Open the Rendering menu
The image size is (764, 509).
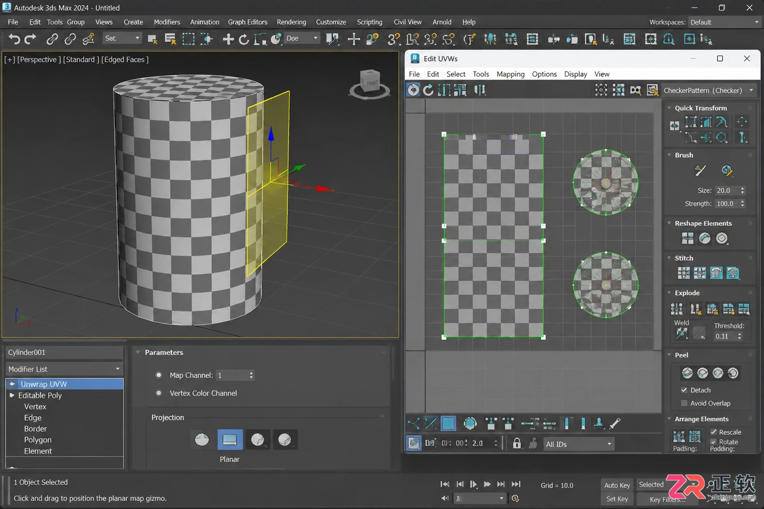point(291,22)
